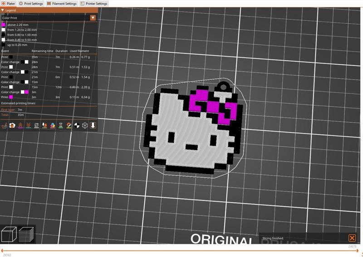Click the '0.26 m' filament value
This screenshot has width=363, height=257.
click(74, 57)
